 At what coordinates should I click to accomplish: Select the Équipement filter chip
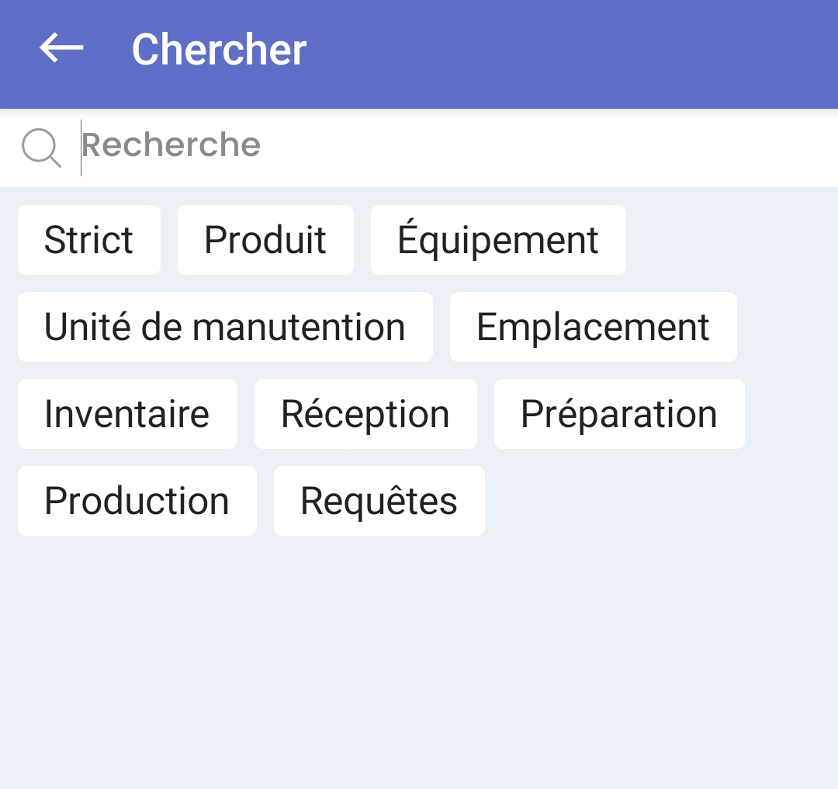point(498,240)
